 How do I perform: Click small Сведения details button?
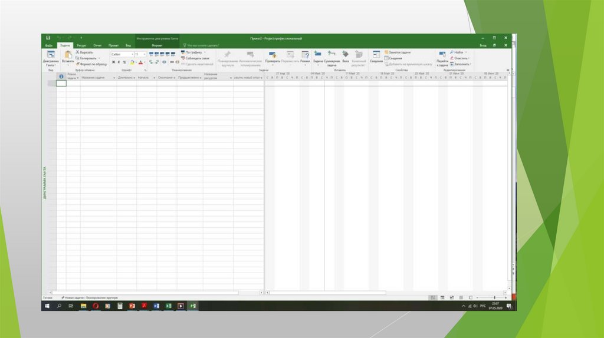click(393, 58)
